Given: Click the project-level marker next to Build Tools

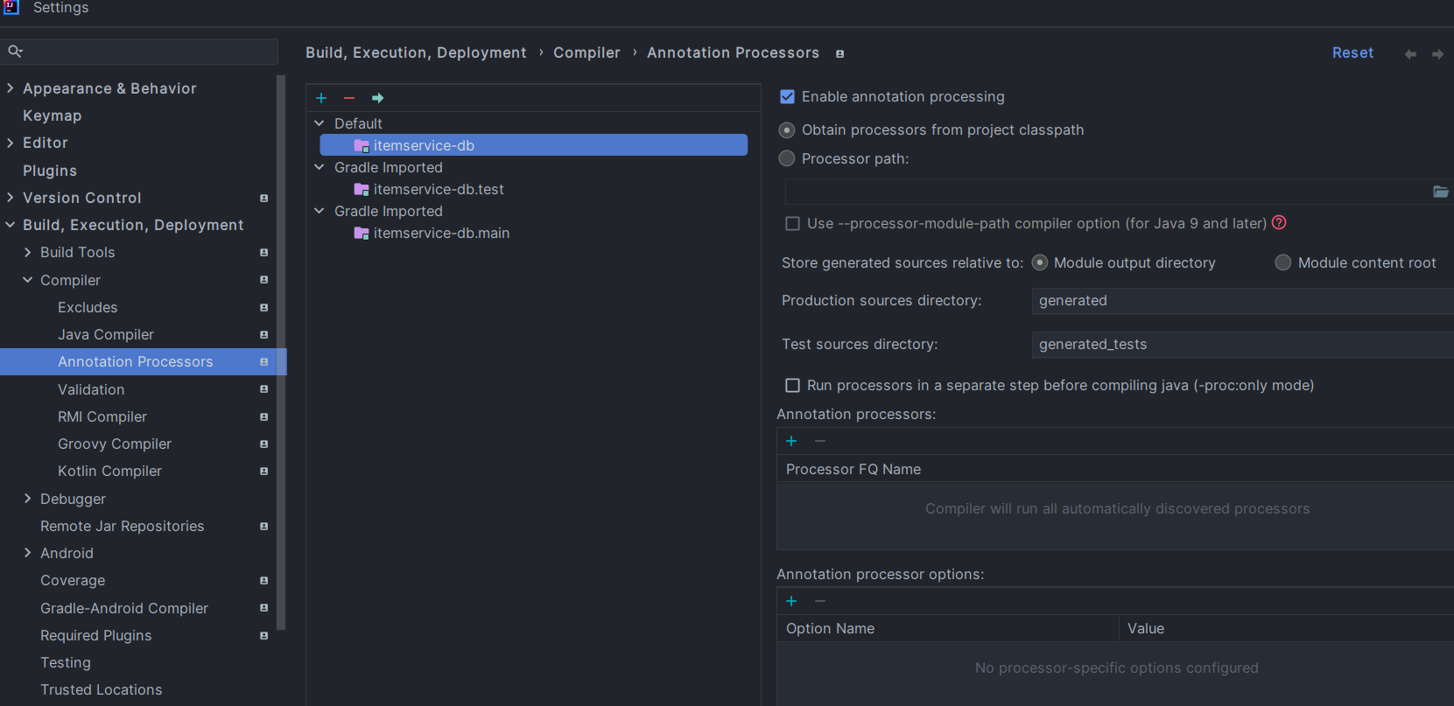Looking at the screenshot, I should (x=263, y=253).
